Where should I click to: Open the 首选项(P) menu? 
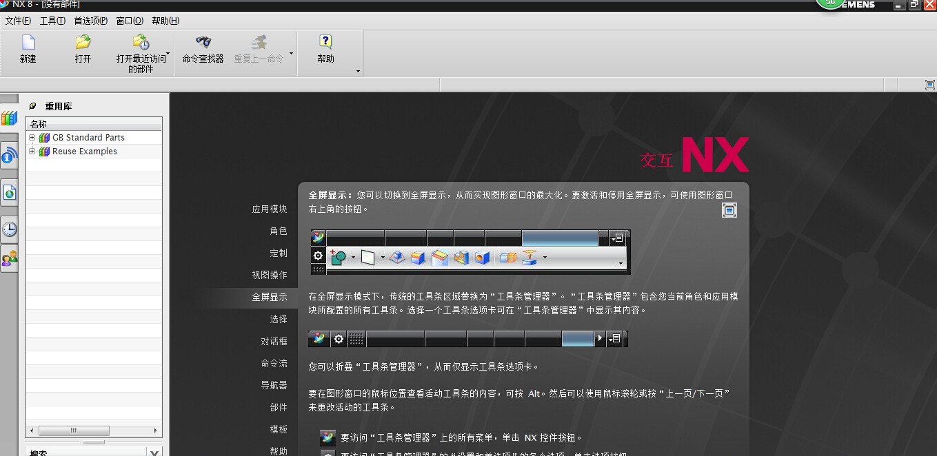(x=90, y=21)
